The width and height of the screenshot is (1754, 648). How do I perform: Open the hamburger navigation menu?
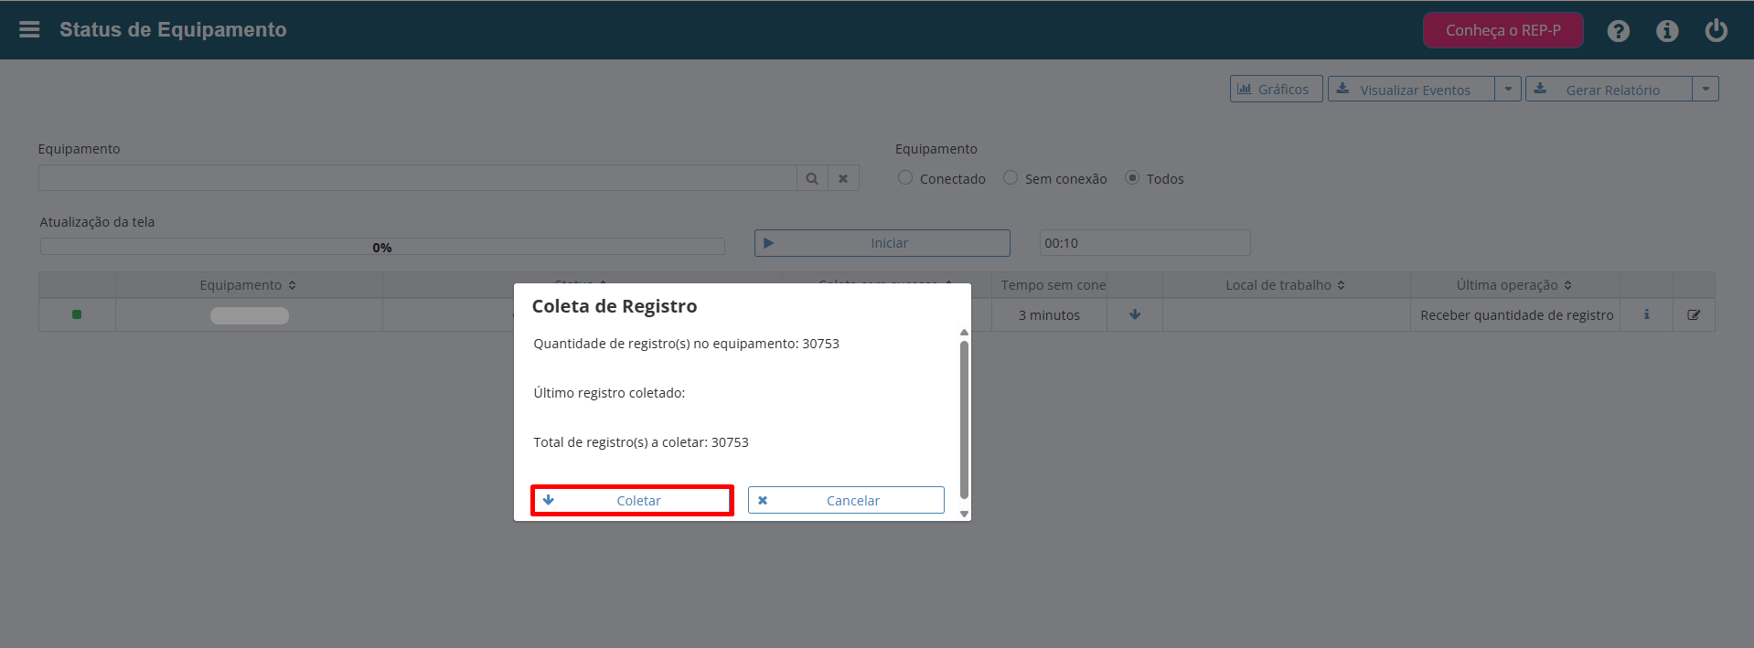click(x=29, y=29)
